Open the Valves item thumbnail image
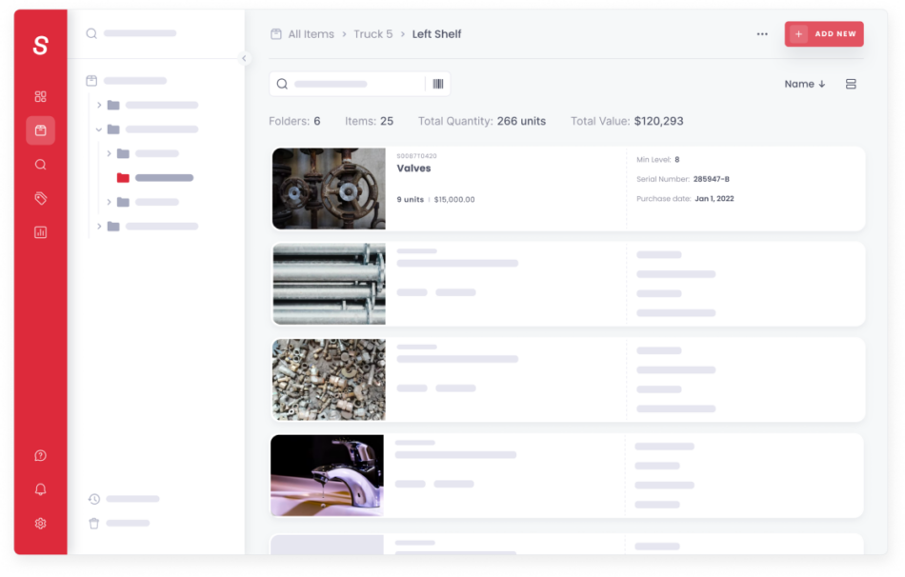Image resolution: width=905 pixels, height=577 pixels. tap(329, 187)
